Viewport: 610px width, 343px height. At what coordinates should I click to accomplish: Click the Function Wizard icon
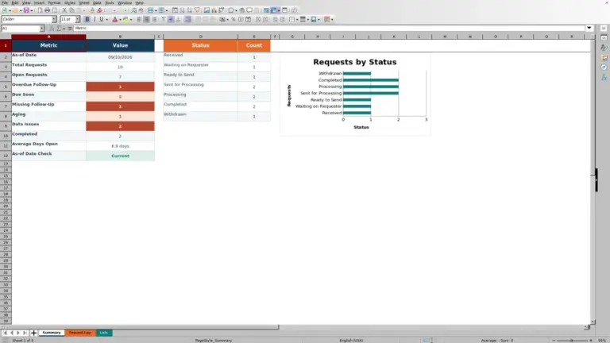(x=52, y=29)
